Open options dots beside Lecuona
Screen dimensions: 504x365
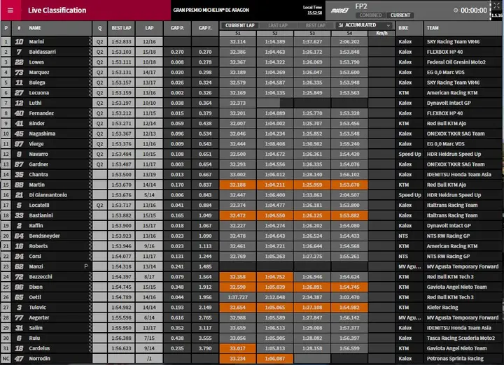[x=90, y=93]
